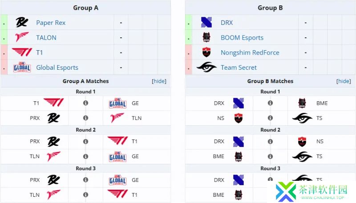The height and width of the screenshot is (203, 356).
Task: Open the Team Secret link
Action: coord(239,68)
